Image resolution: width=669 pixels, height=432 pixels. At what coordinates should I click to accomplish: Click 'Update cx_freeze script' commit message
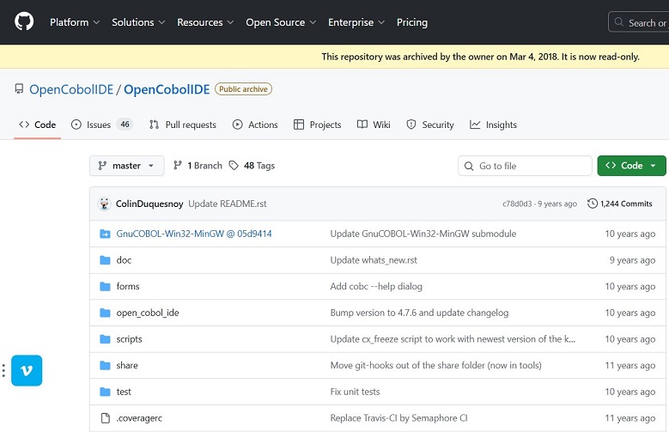(x=453, y=339)
